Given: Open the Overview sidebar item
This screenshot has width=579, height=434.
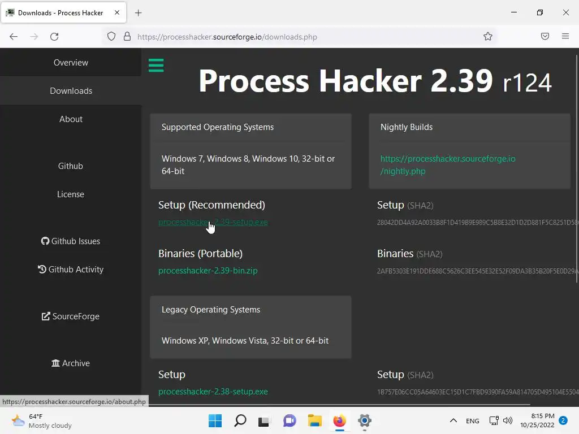Looking at the screenshot, I should coord(71,62).
